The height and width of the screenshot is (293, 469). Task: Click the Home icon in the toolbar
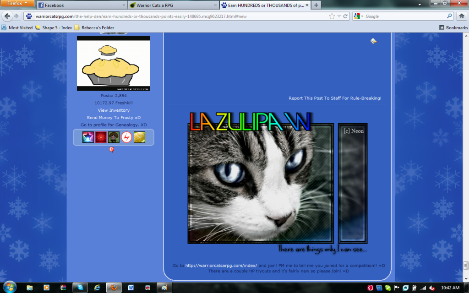[462, 16]
